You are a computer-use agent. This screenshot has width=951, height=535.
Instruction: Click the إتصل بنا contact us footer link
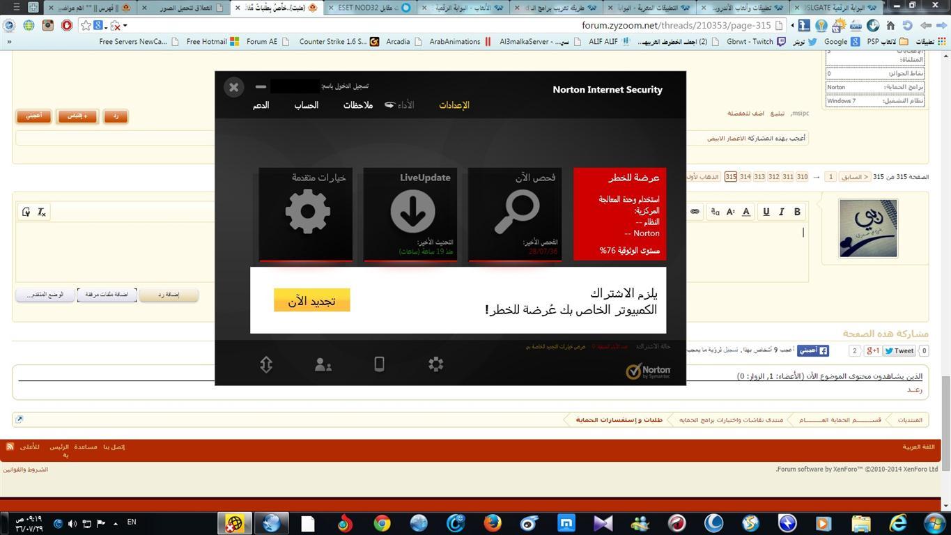coord(114,447)
